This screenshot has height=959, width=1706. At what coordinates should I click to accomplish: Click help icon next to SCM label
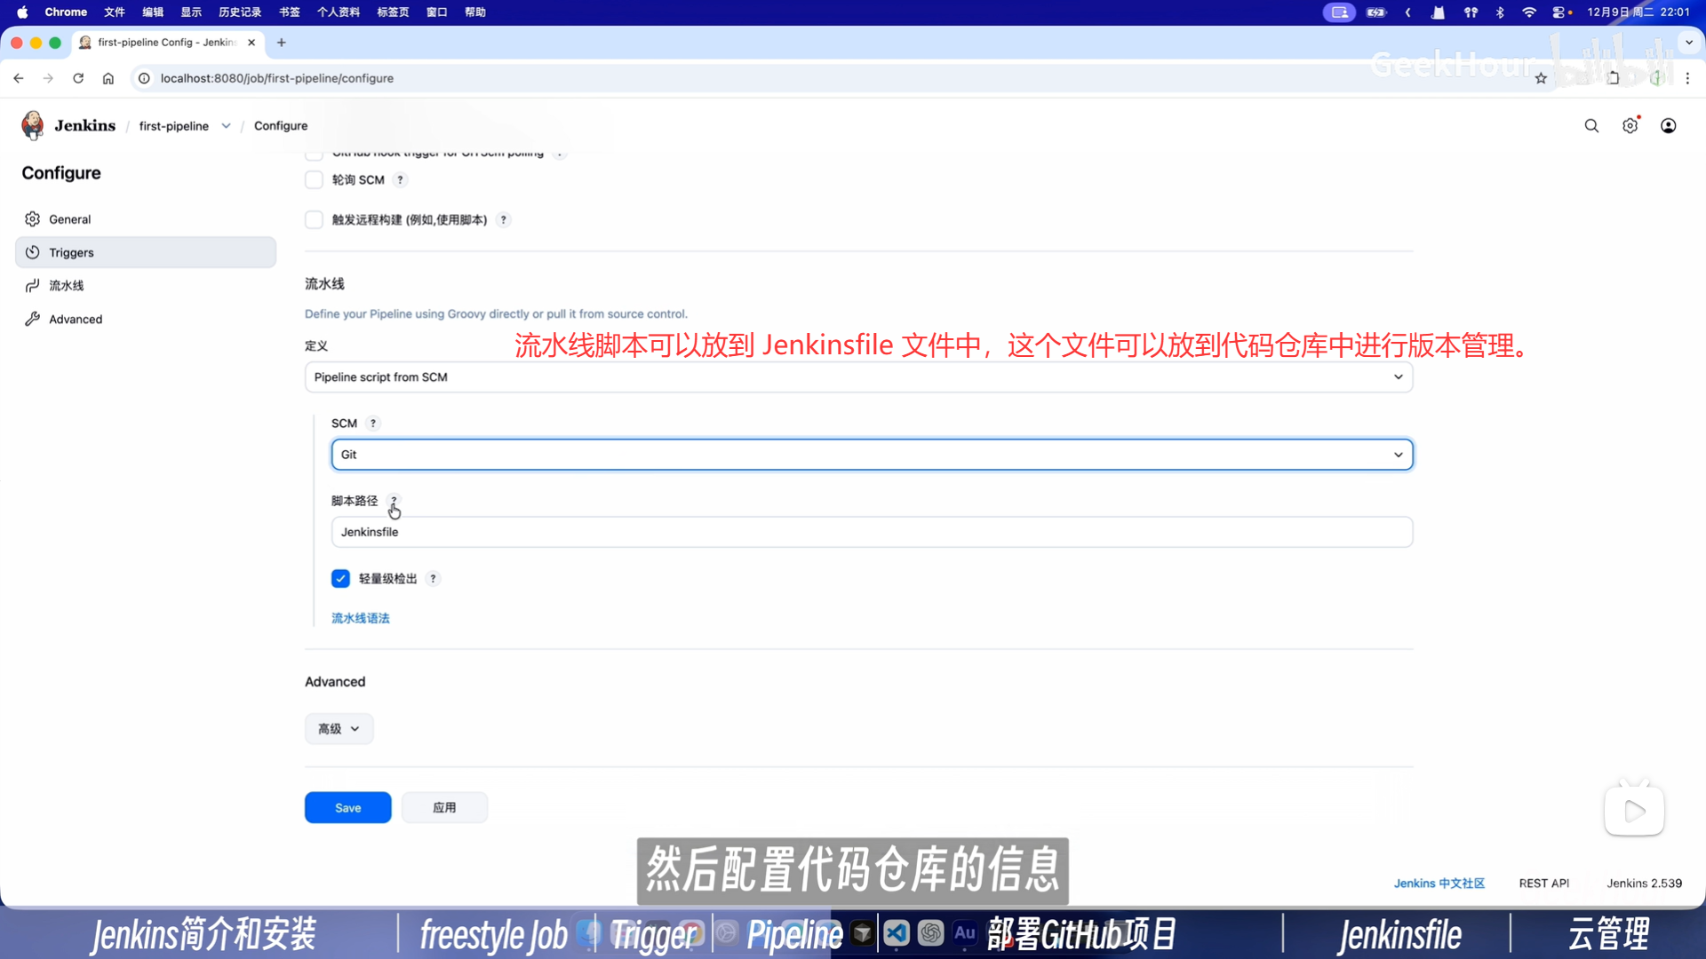(x=373, y=424)
